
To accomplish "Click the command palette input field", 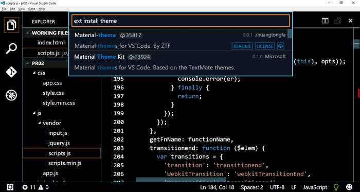I will tap(181, 21).
